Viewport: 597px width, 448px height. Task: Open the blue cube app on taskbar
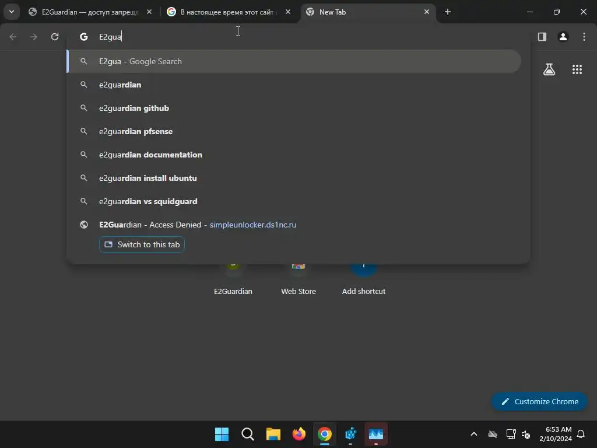pyautogui.click(x=350, y=434)
